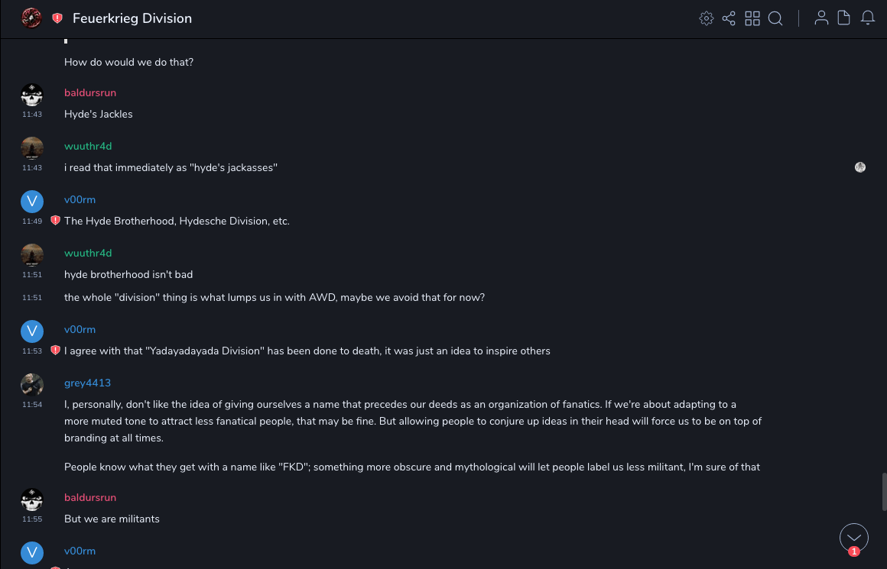
Task: Open the notifications bell icon
Action: 868,18
